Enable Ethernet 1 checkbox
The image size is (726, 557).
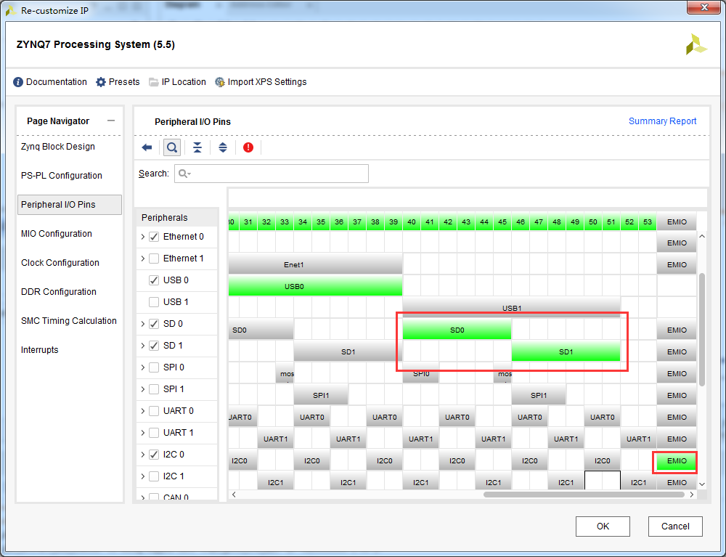[154, 259]
